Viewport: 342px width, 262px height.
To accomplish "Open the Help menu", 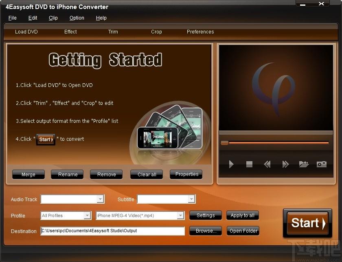I will [x=101, y=18].
